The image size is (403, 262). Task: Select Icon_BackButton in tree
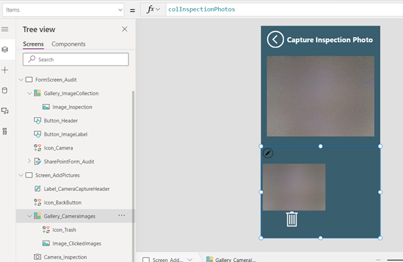(x=62, y=202)
